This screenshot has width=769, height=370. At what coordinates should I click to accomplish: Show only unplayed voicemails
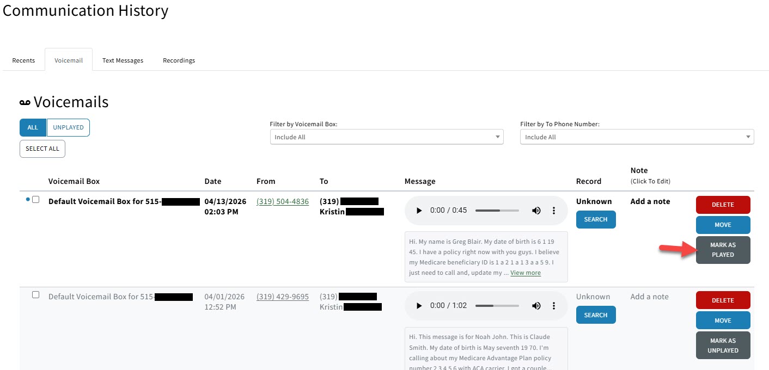coord(68,127)
